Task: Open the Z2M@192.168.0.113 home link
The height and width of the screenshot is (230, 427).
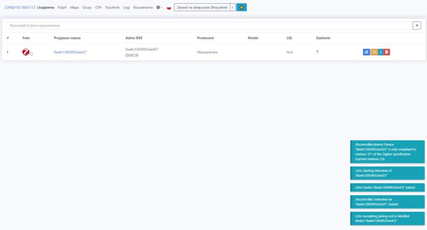Action: click(20, 7)
